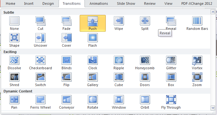The height and width of the screenshot is (115, 217).
Task: Switch to the Animations tab
Action: 99,3
